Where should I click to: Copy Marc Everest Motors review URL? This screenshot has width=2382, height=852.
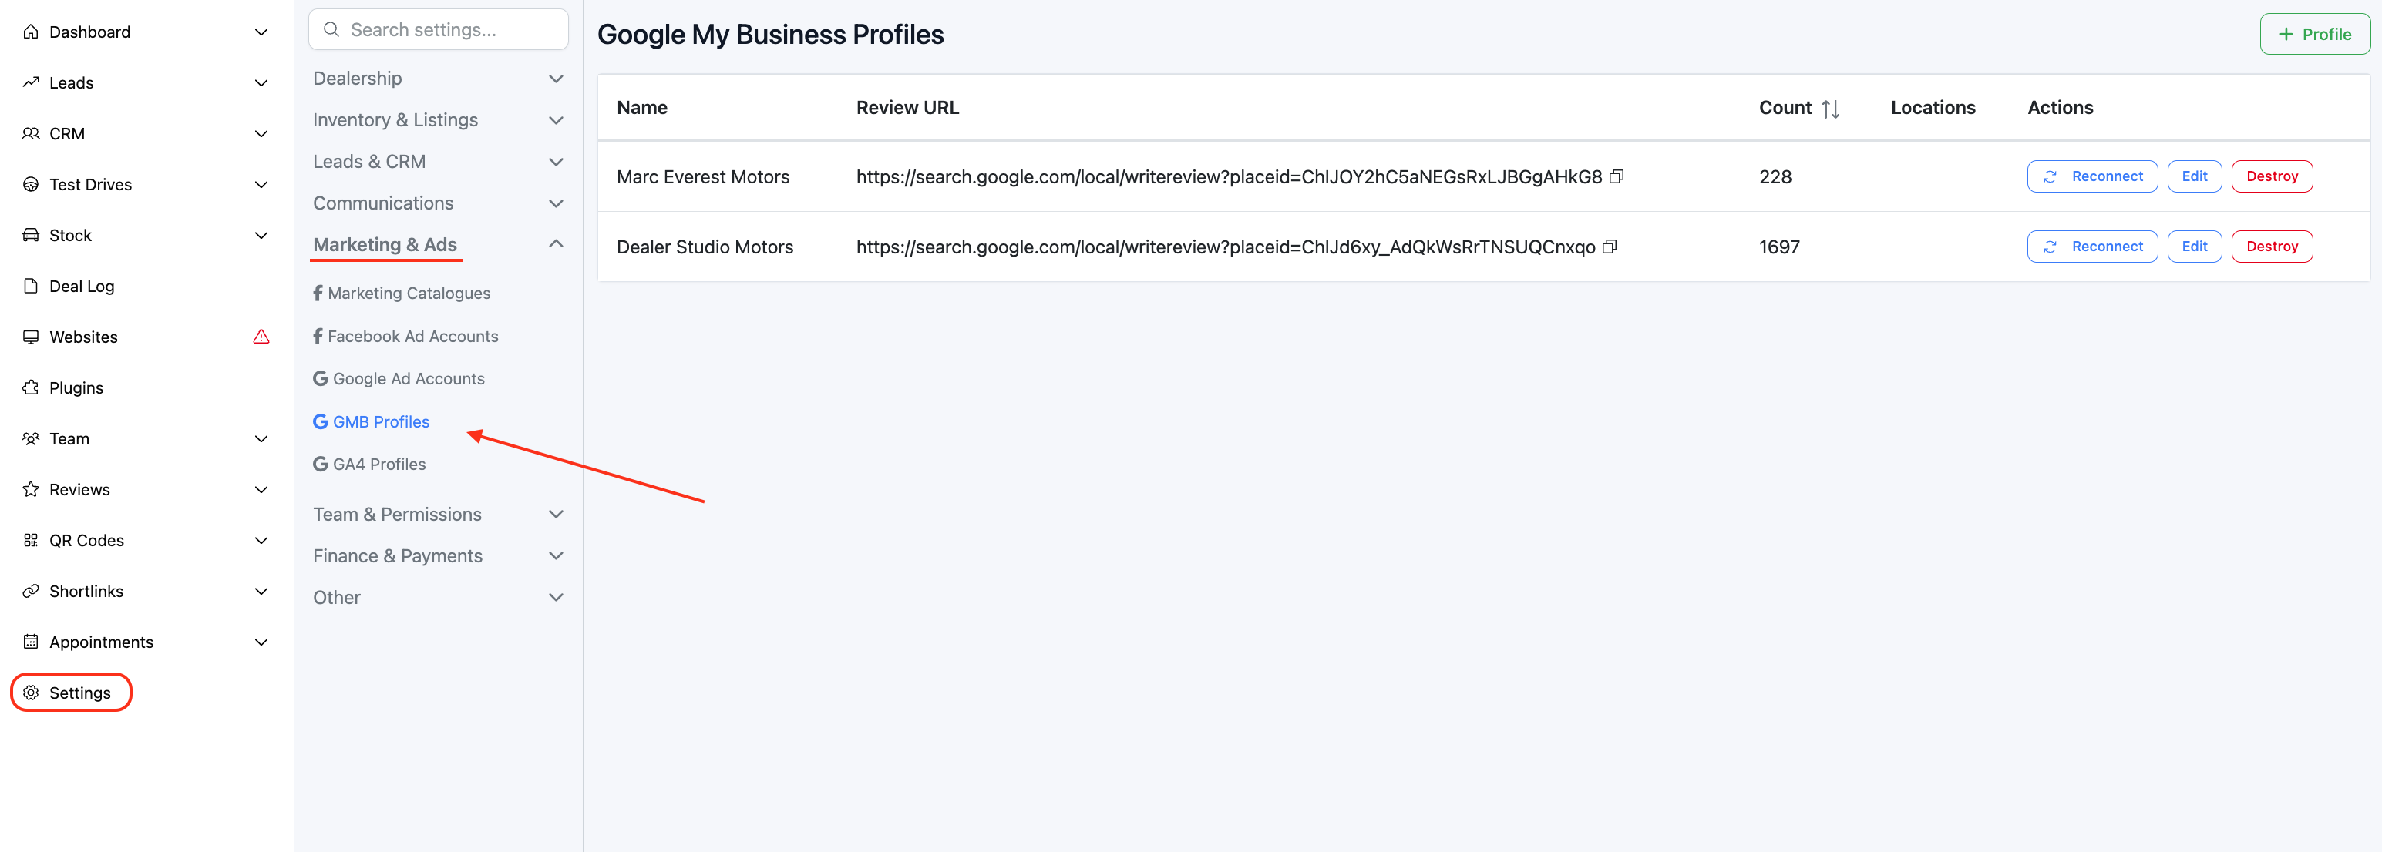[1617, 176]
